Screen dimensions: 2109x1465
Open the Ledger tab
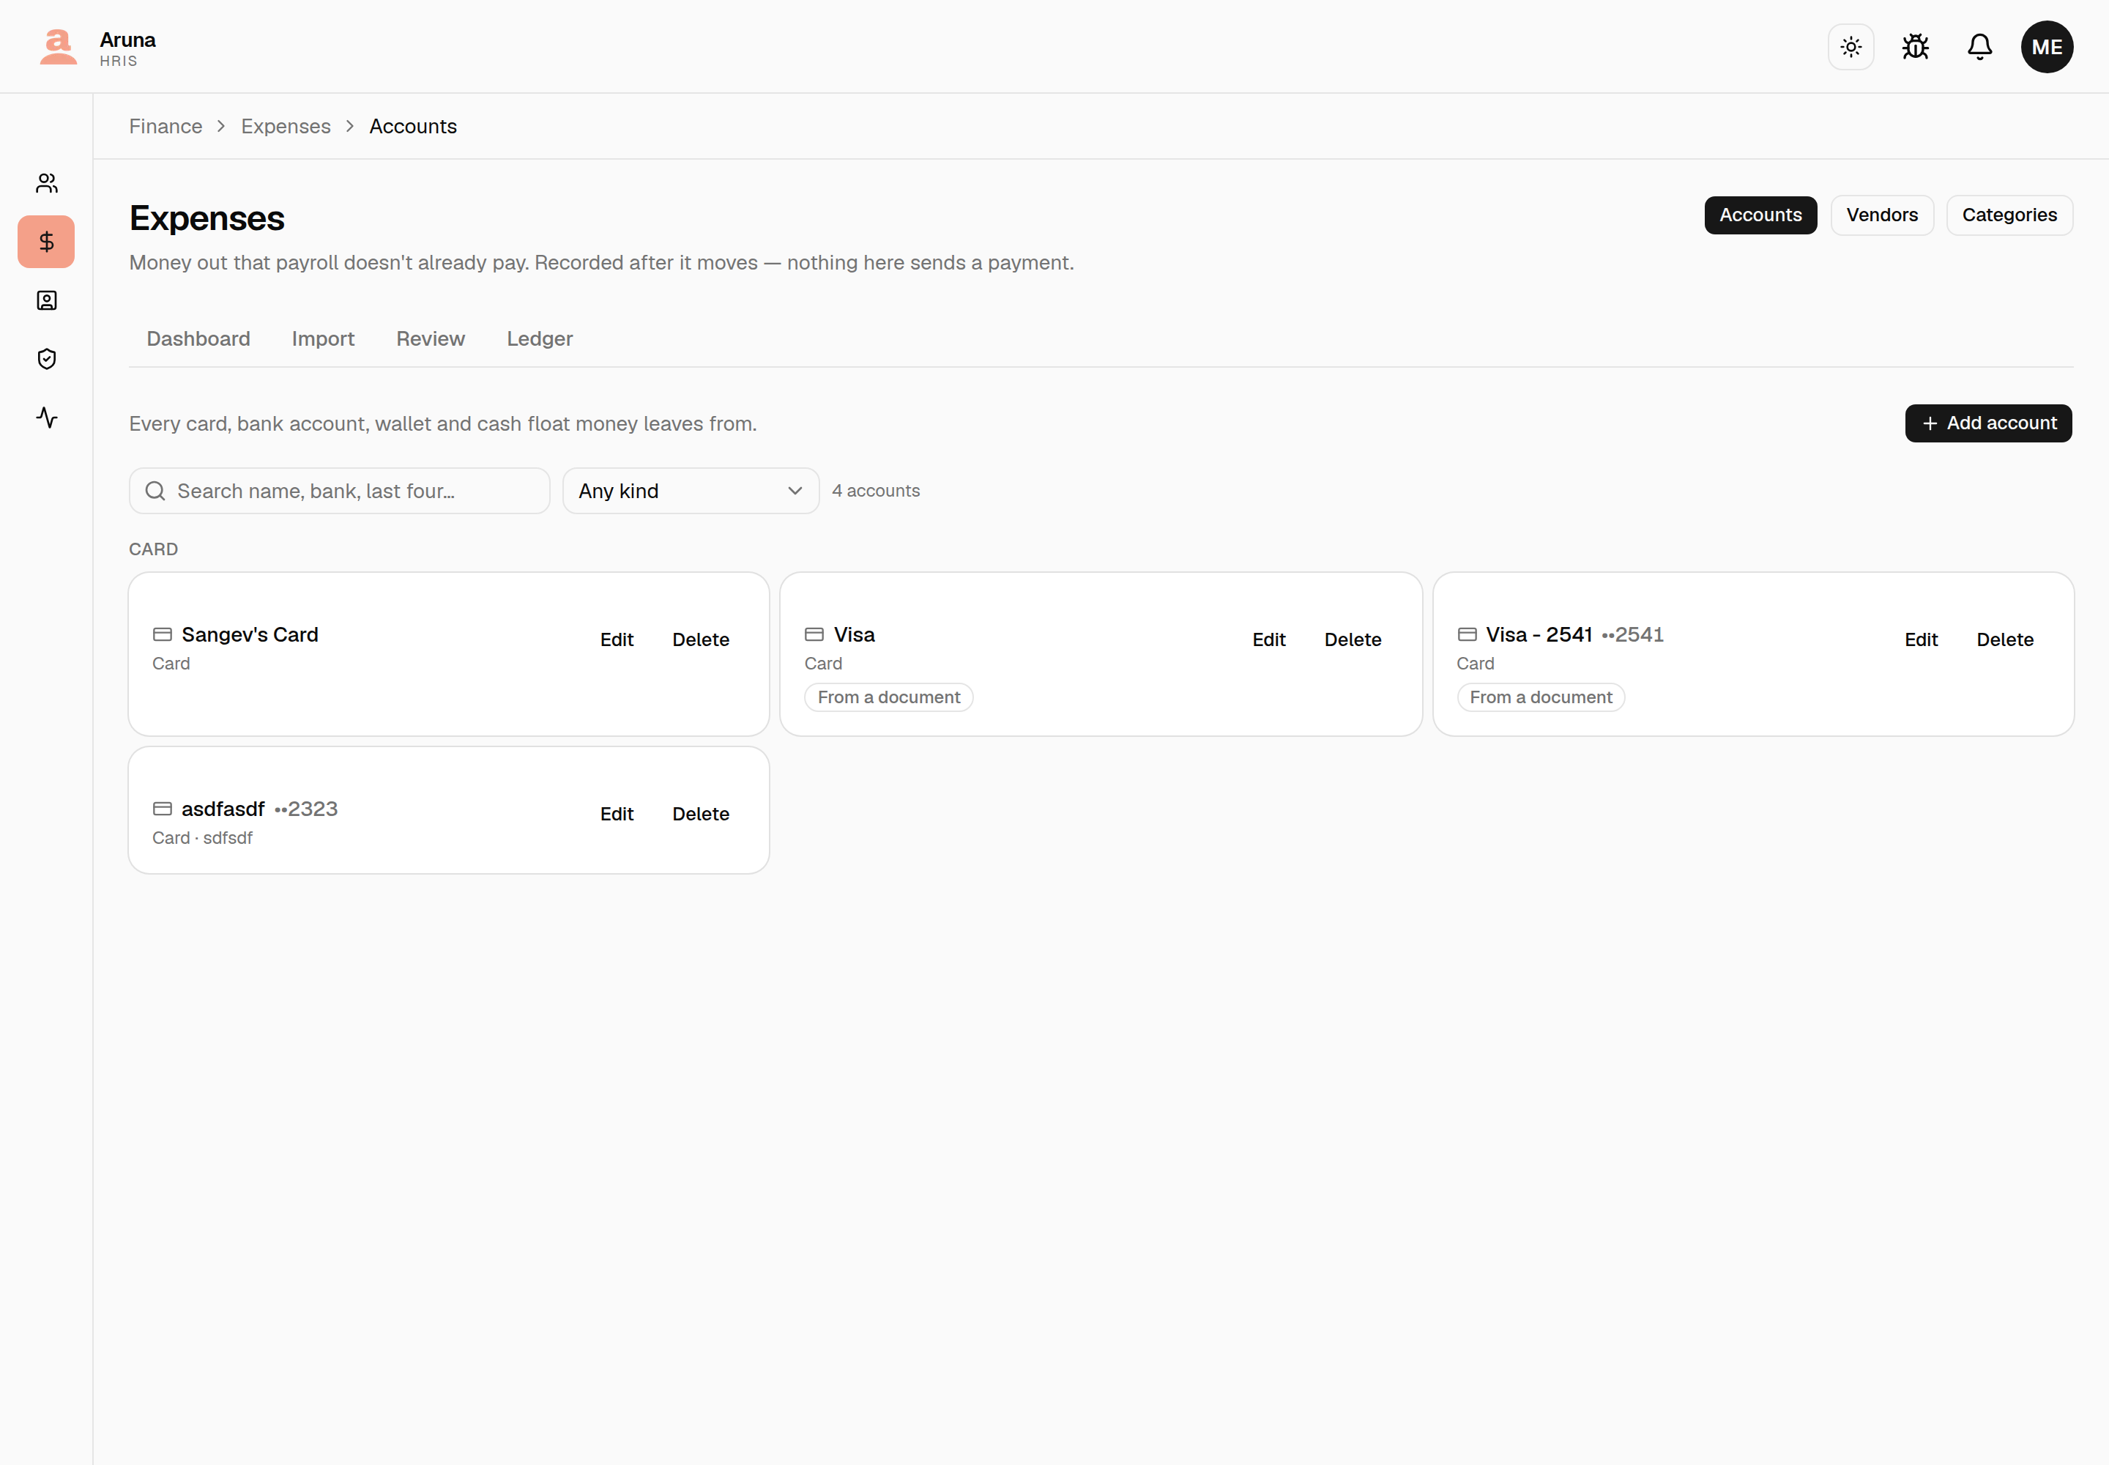point(540,338)
